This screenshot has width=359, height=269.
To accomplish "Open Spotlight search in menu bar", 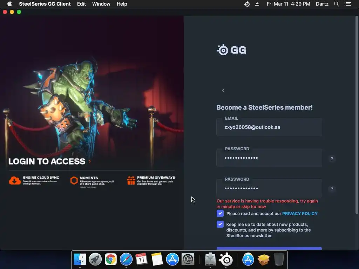I will point(336,4).
